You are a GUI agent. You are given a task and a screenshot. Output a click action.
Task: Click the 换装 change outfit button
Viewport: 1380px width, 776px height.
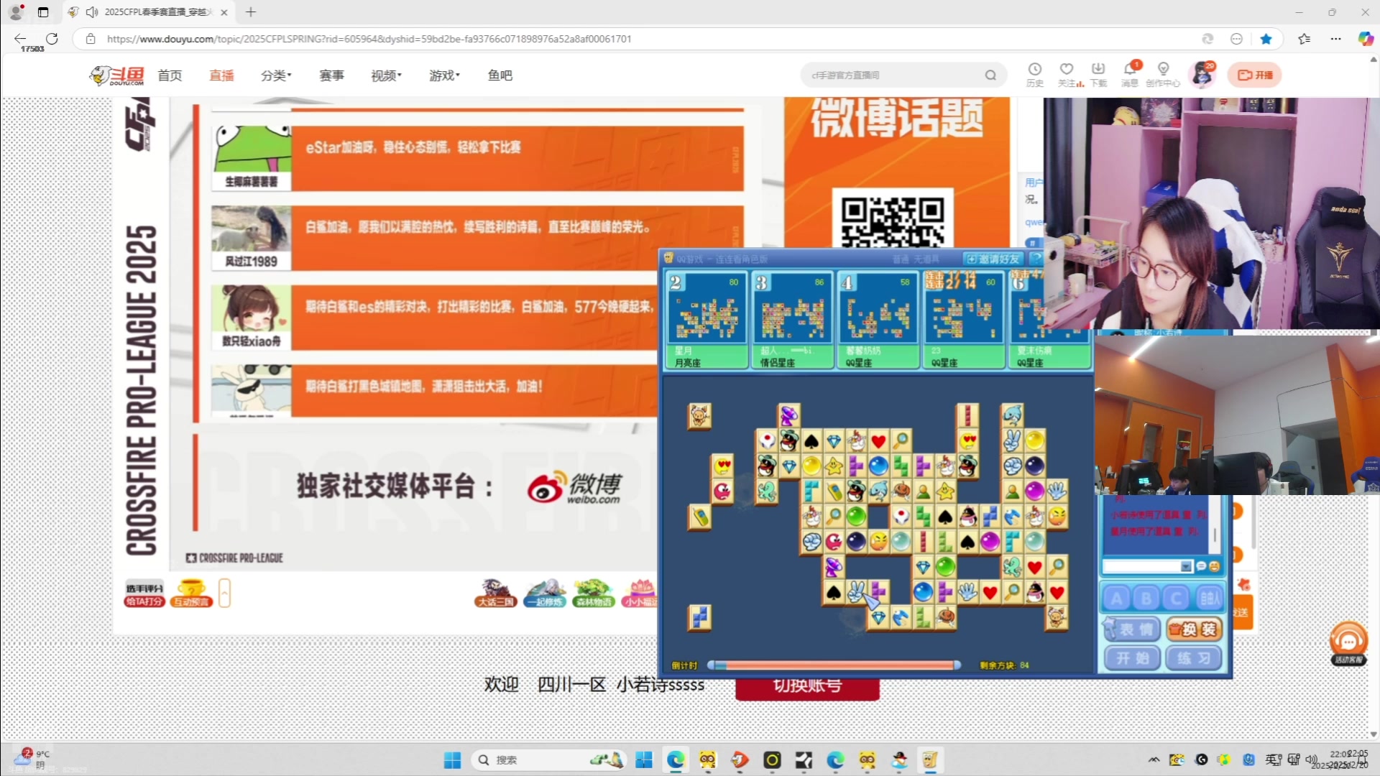pyautogui.click(x=1194, y=629)
